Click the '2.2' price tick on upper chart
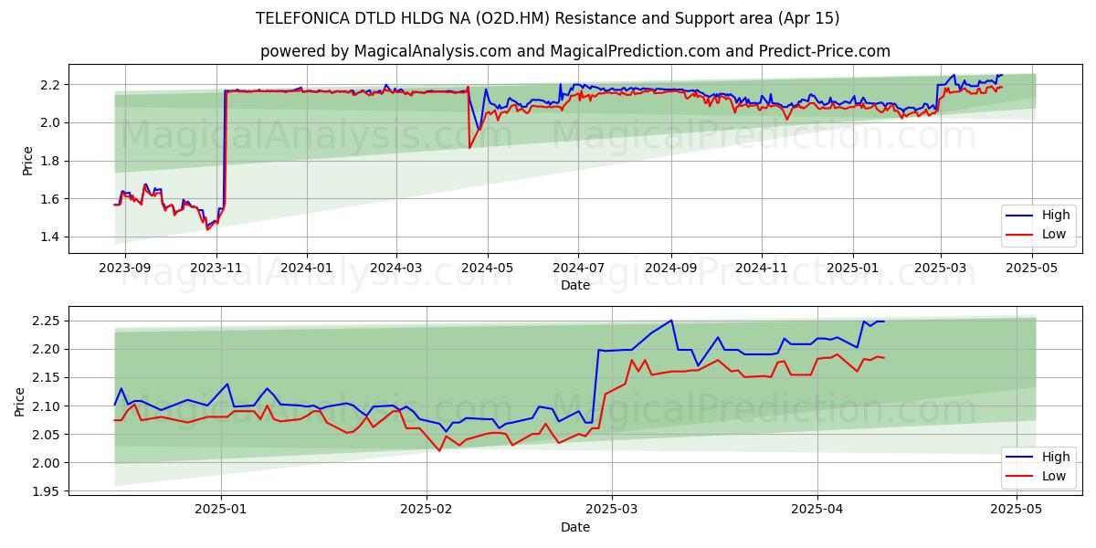The height and width of the screenshot is (548, 1096). click(50, 85)
